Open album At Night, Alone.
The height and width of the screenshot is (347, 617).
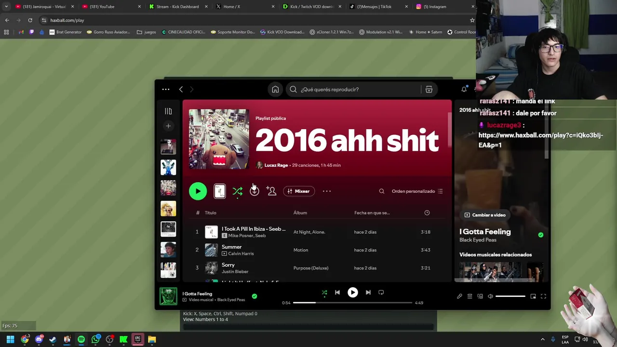tap(309, 232)
